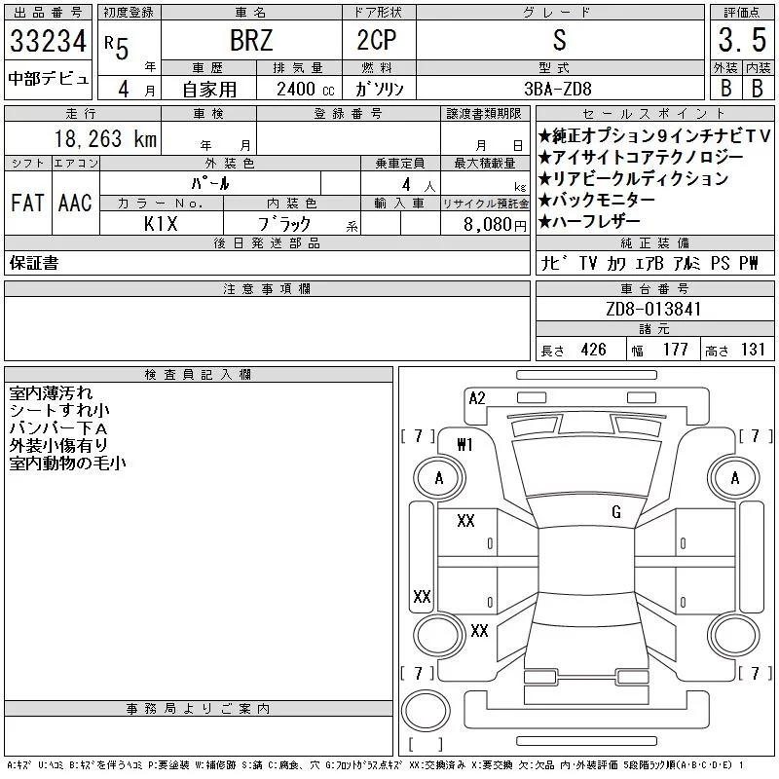This screenshot has height=779, width=779.
Task: Click inspector note バンパー下A
Action: click(x=58, y=427)
